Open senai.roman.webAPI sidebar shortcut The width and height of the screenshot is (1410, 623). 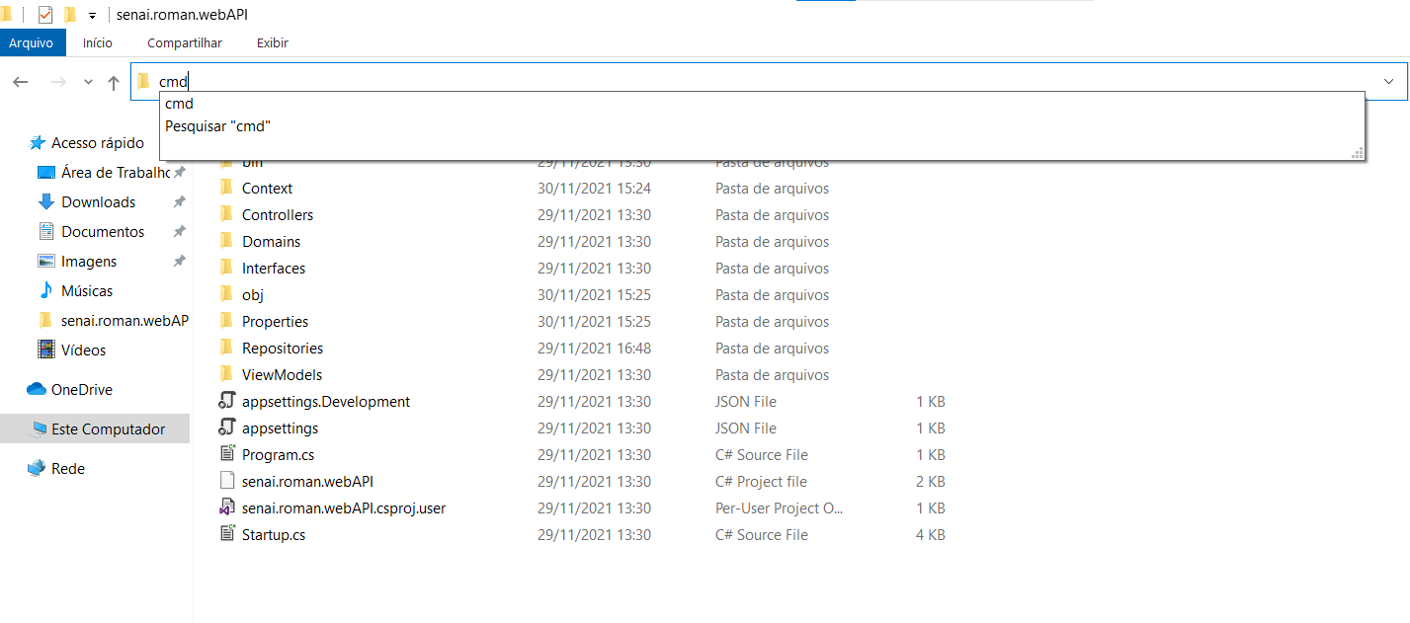click(x=124, y=321)
